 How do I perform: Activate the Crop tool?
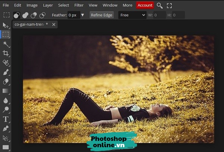pyautogui.click(x=6, y=53)
